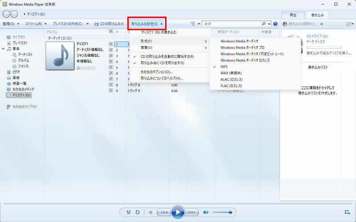
Task: Click CD の取り込み(I) button
Action: coord(109,24)
